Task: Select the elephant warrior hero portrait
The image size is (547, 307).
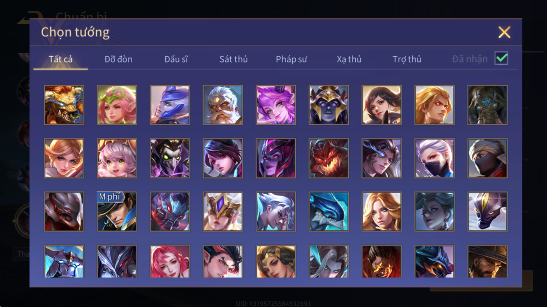Action: point(487,105)
